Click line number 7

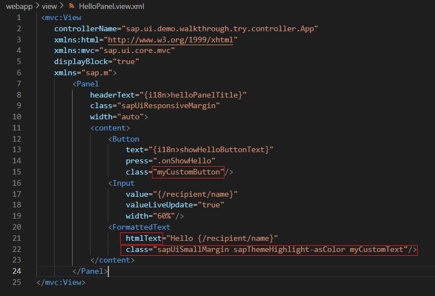pyautogui.click(x=19, y=84)
